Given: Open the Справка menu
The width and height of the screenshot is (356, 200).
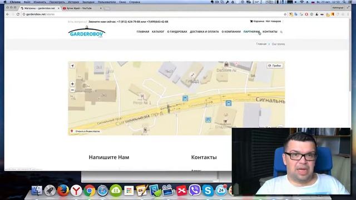Looking at the screenshot, I should (135, 2).
